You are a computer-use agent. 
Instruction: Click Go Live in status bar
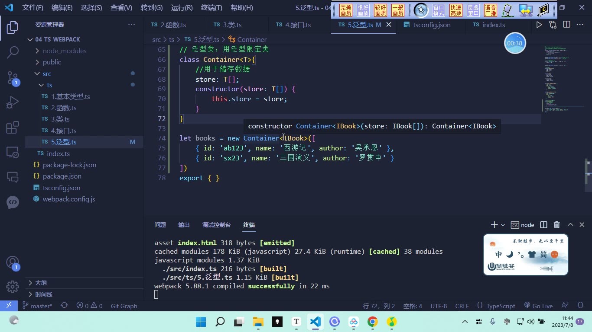point(538,306)
